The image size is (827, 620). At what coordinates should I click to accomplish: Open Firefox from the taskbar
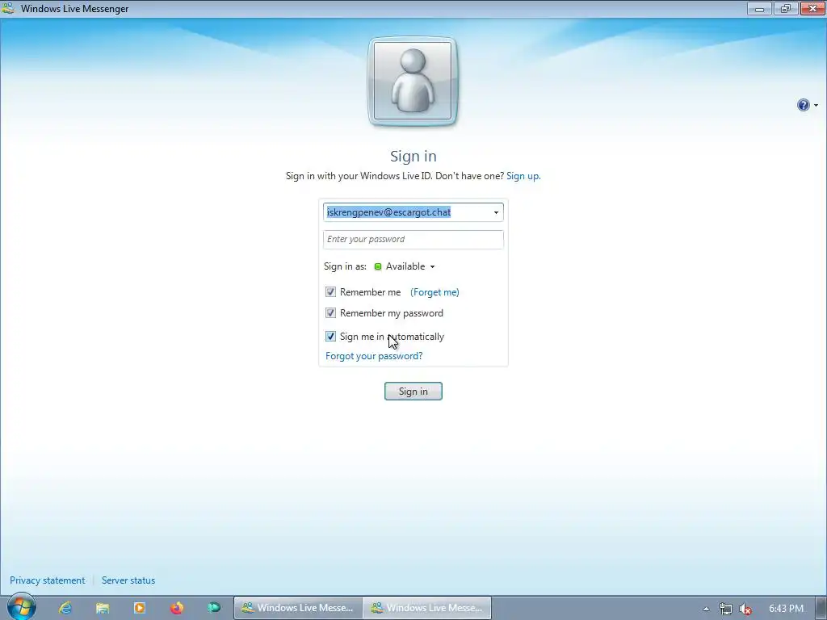pos(177,608)
